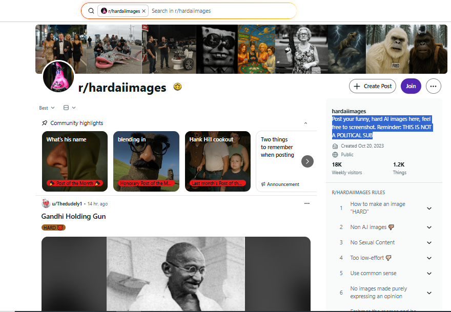Click the Public visibility indicator

pyautogui.click(x=341, y=154)
